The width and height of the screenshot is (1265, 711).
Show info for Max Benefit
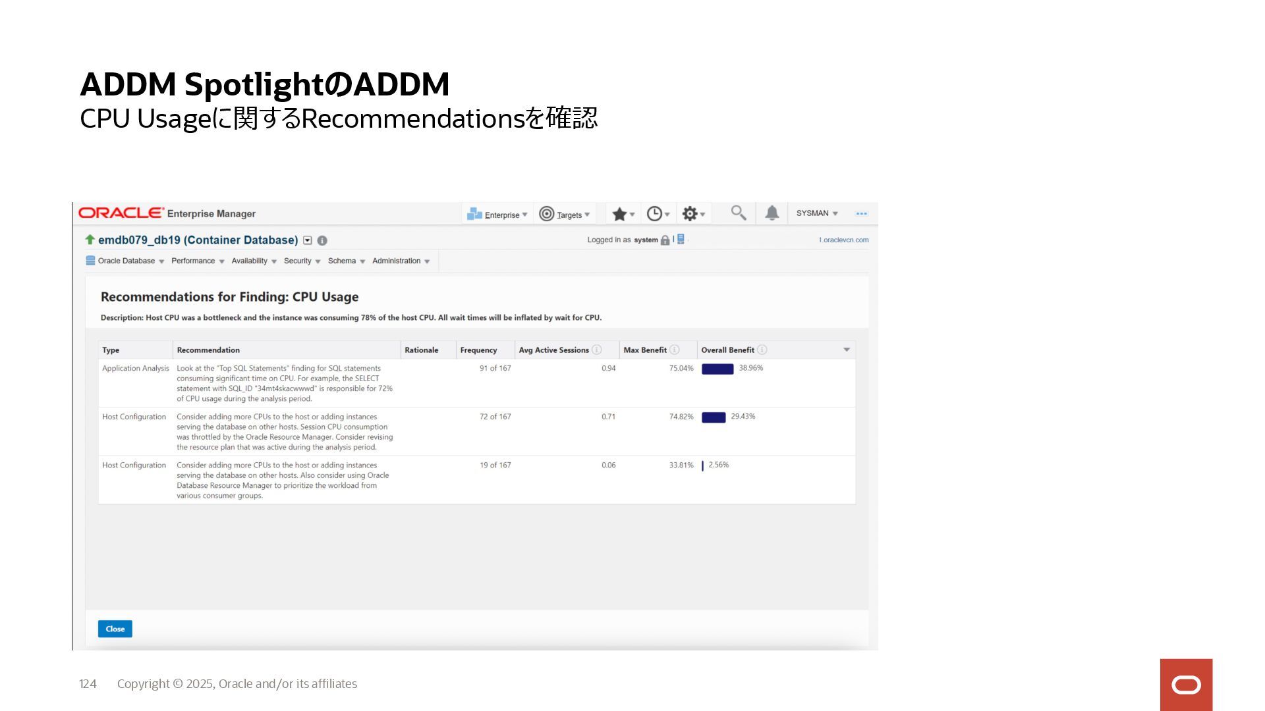click(x=675, y=350)
